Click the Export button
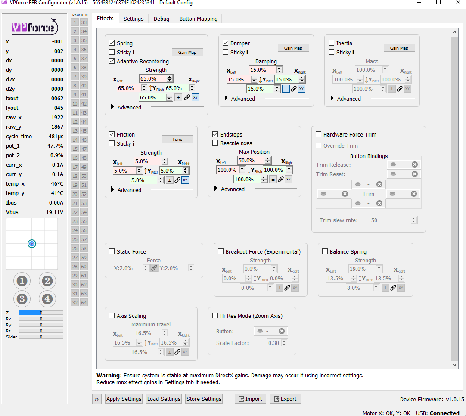 pos(285,399)
